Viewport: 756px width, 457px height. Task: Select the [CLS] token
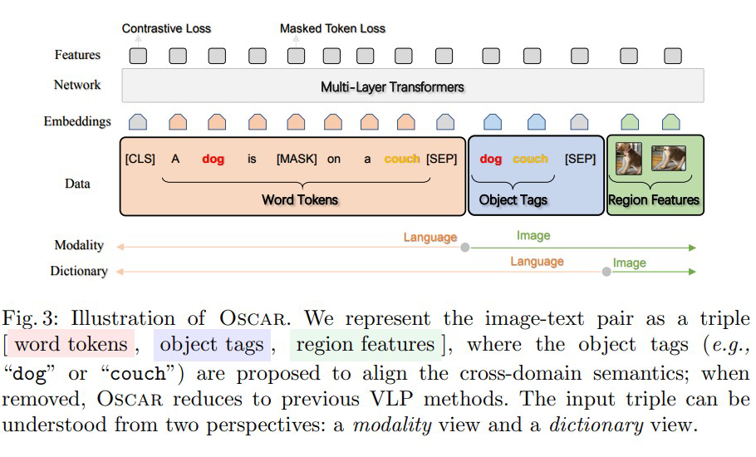[x=140, y=159]
